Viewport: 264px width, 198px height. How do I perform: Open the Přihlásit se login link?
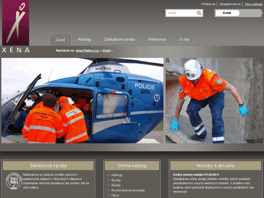click(x=208, y=4)
